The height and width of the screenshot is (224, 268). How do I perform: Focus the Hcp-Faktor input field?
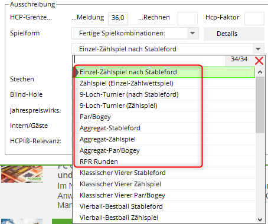click(x=254, y=18)
